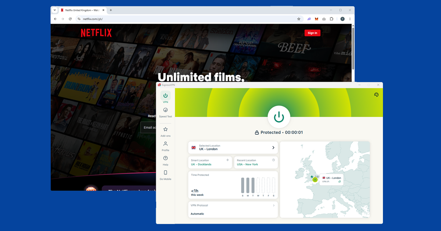Select Smart Location UK - Docklands
Image resolution: width=441 pixels, height=231 pixels.
(x=210, y=162)
